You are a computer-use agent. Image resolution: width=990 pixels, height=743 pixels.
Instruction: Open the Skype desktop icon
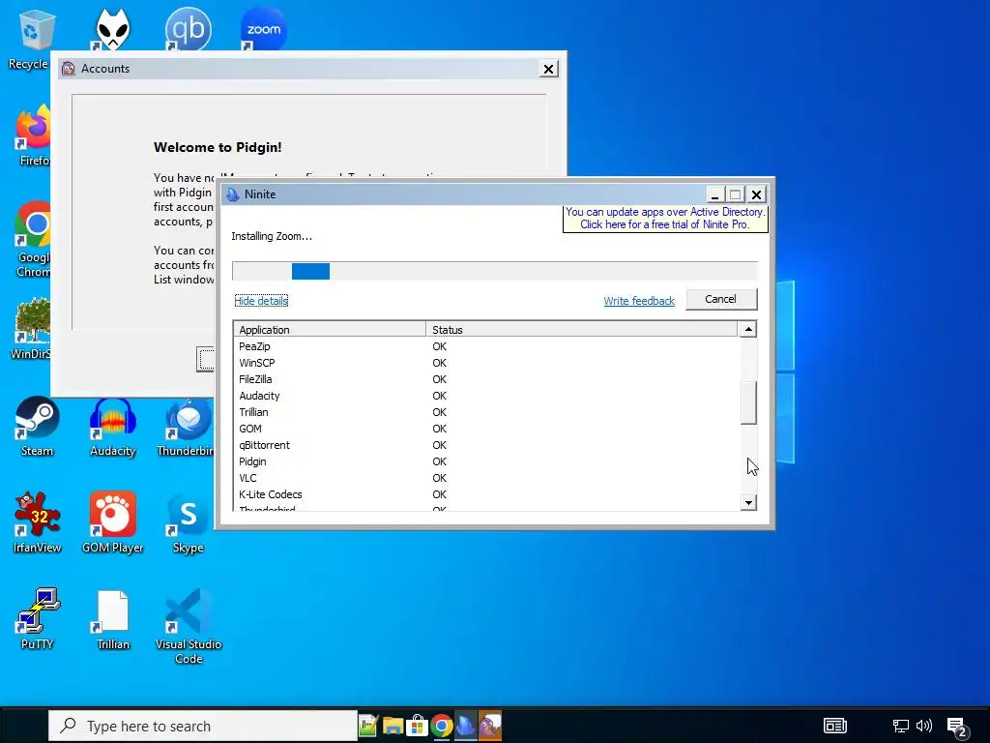click(x=189, y=521)
